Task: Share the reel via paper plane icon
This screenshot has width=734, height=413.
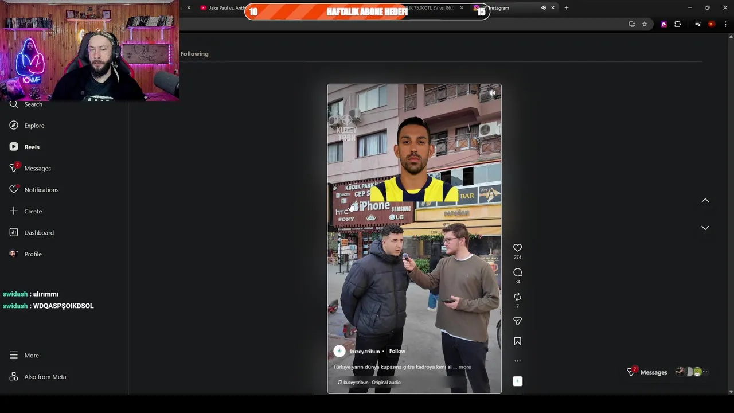Action: coord(517,321)
